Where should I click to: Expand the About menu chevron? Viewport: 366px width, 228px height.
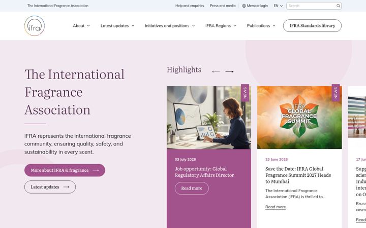pos(88,26)
